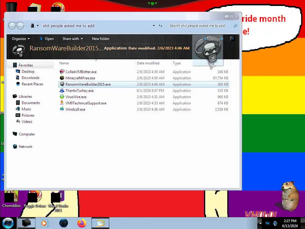Screen dimensions: 305x229
Task: Click the Explorer folder taskbar button
Action: 27,223
